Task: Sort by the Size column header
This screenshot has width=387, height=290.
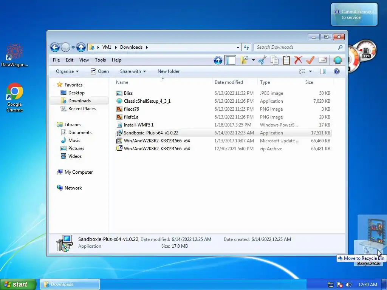Action: tap(318, 82)
